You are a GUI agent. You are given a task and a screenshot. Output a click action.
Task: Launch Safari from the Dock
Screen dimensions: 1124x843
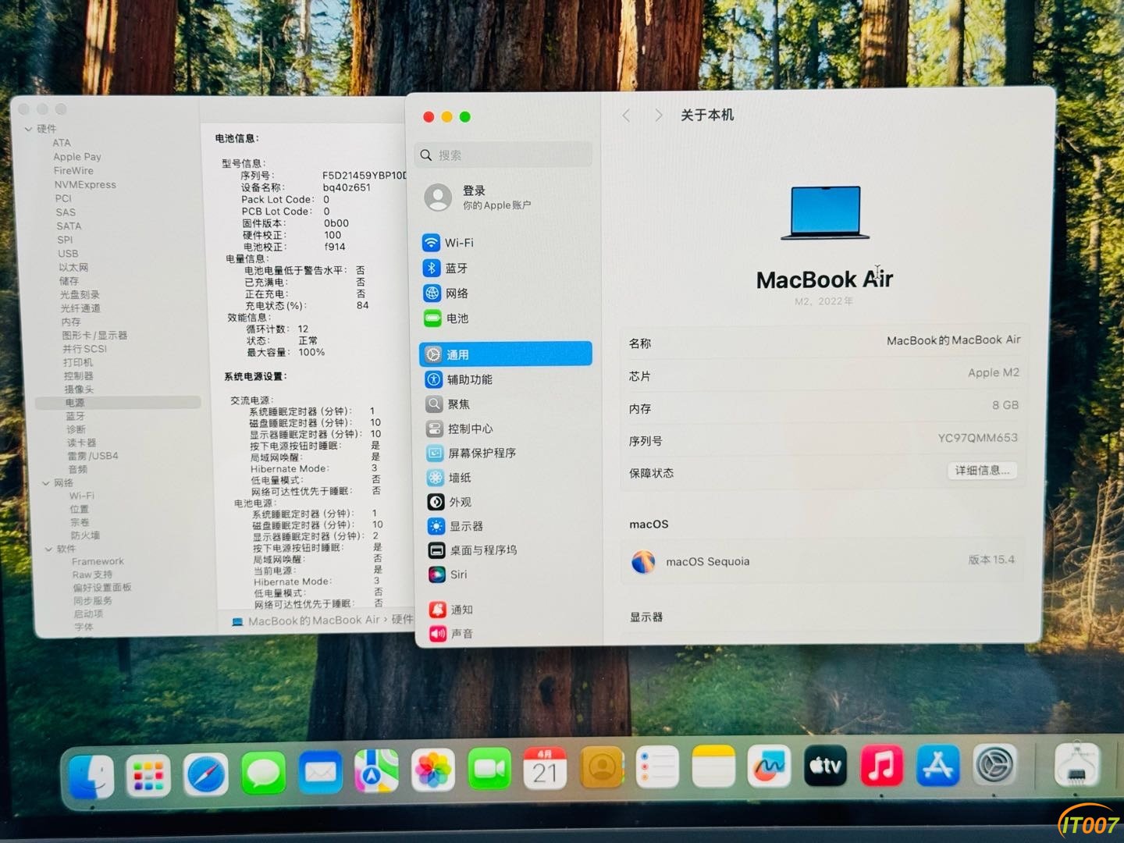tap(206, 775)
